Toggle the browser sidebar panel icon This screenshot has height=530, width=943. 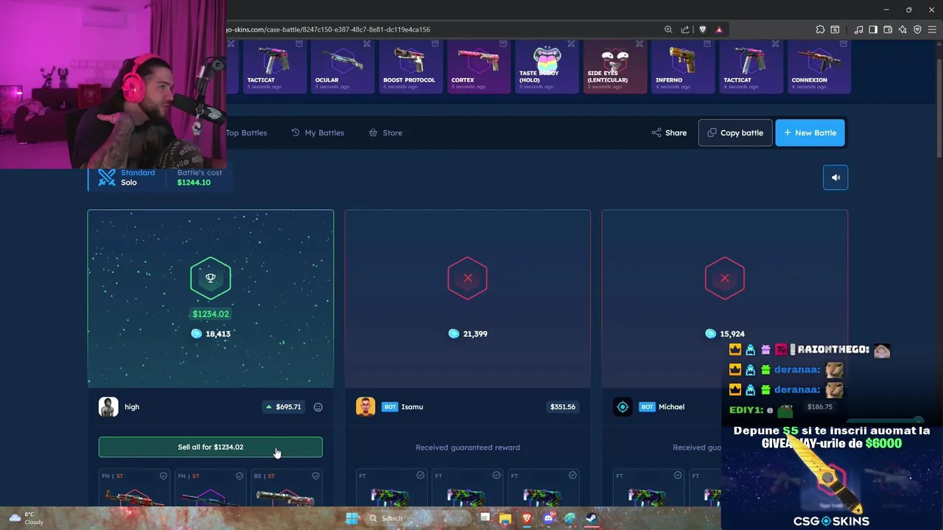(873, 29)
